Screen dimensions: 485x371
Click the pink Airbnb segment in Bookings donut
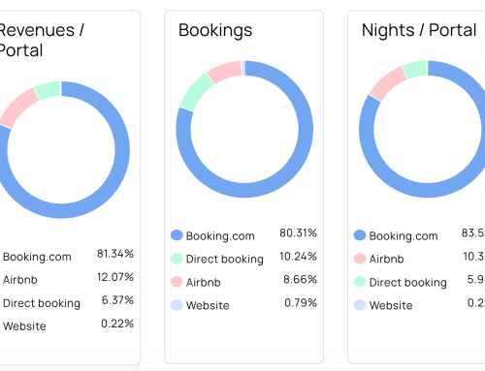(226, 71)
